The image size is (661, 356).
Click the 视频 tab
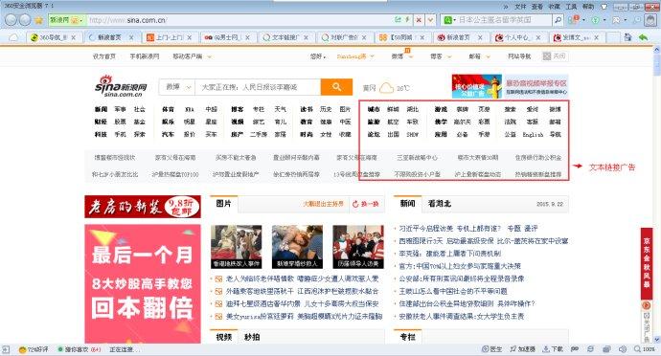click(224, 337)
